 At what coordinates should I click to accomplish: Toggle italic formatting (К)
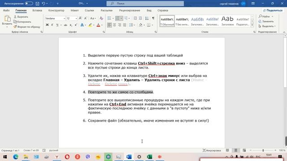click(x=52, y=25)
